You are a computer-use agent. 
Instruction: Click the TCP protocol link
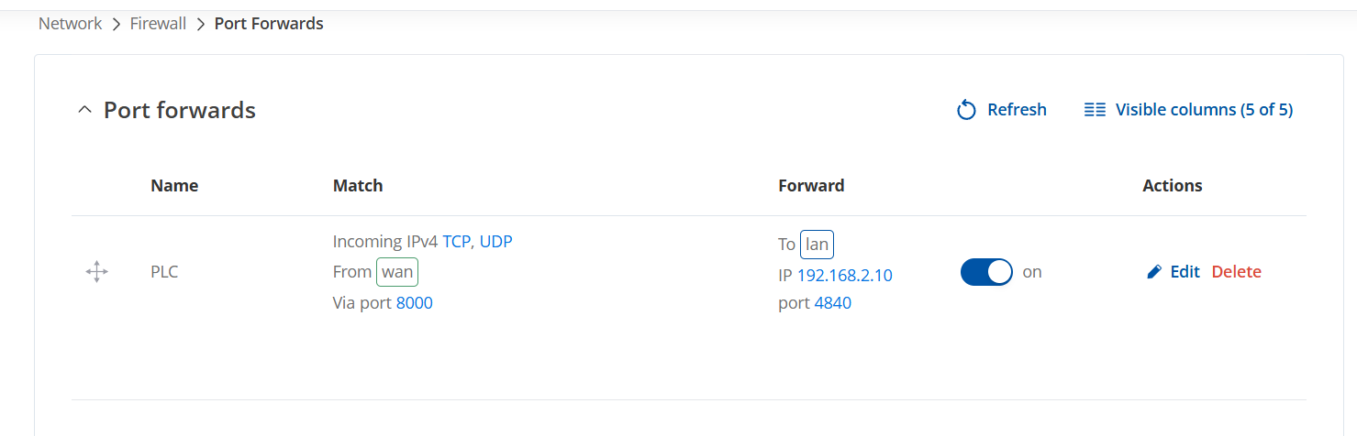coord(457,242)
